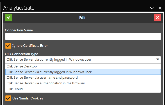
Task: Click the 'Qlik Connection Type' field label
Action: point(21,54)
